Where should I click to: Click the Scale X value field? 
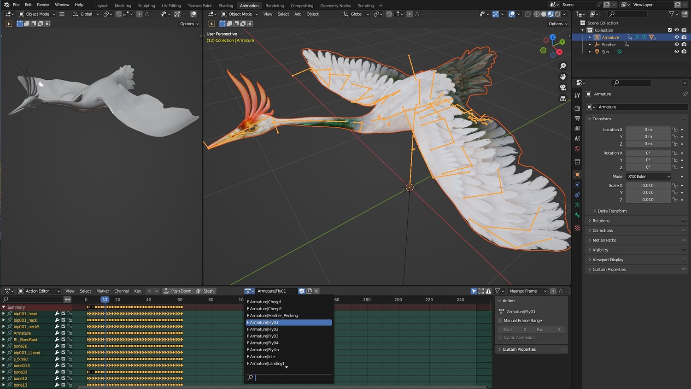648,185
